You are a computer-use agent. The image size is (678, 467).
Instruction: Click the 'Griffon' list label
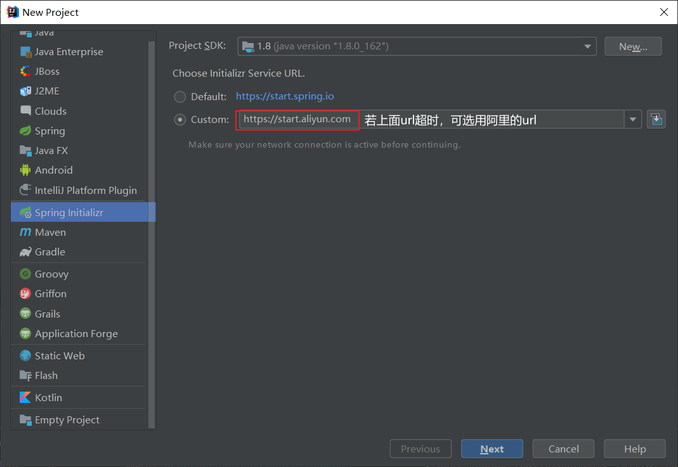coord(51,294)
